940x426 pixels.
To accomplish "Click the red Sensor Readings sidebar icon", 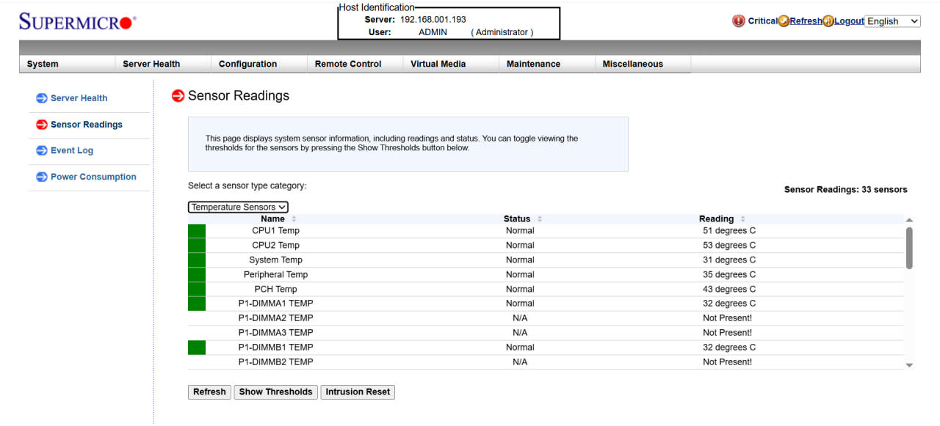I will click(x=42, y=125).
